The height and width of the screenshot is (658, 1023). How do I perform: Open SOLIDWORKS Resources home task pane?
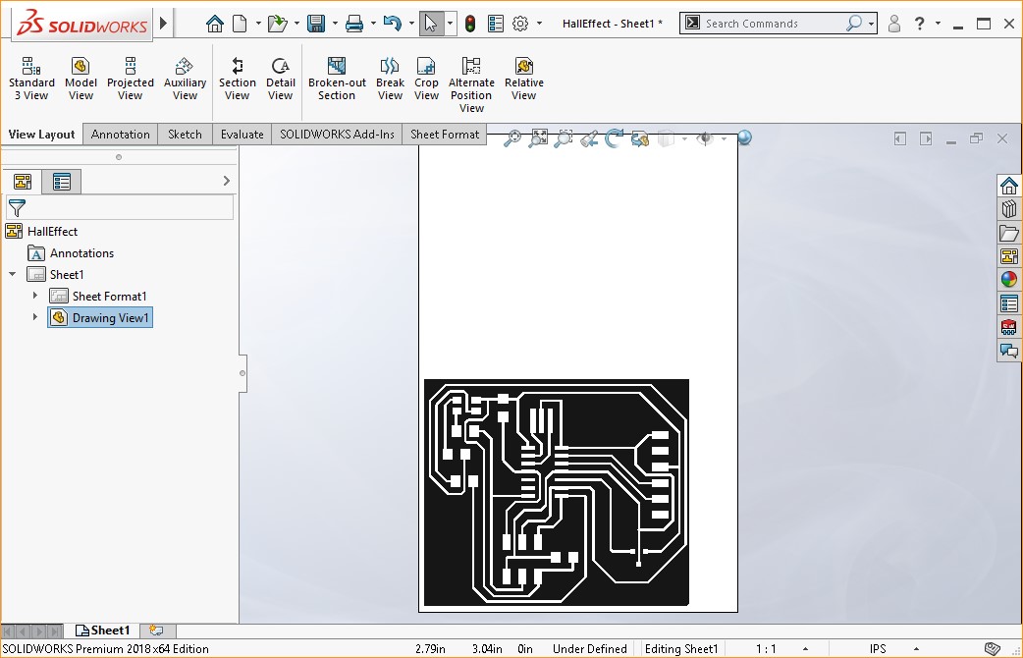coord(1008,186)
